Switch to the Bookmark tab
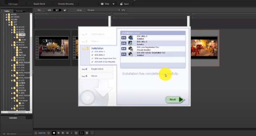 click(x=19, y=11)
